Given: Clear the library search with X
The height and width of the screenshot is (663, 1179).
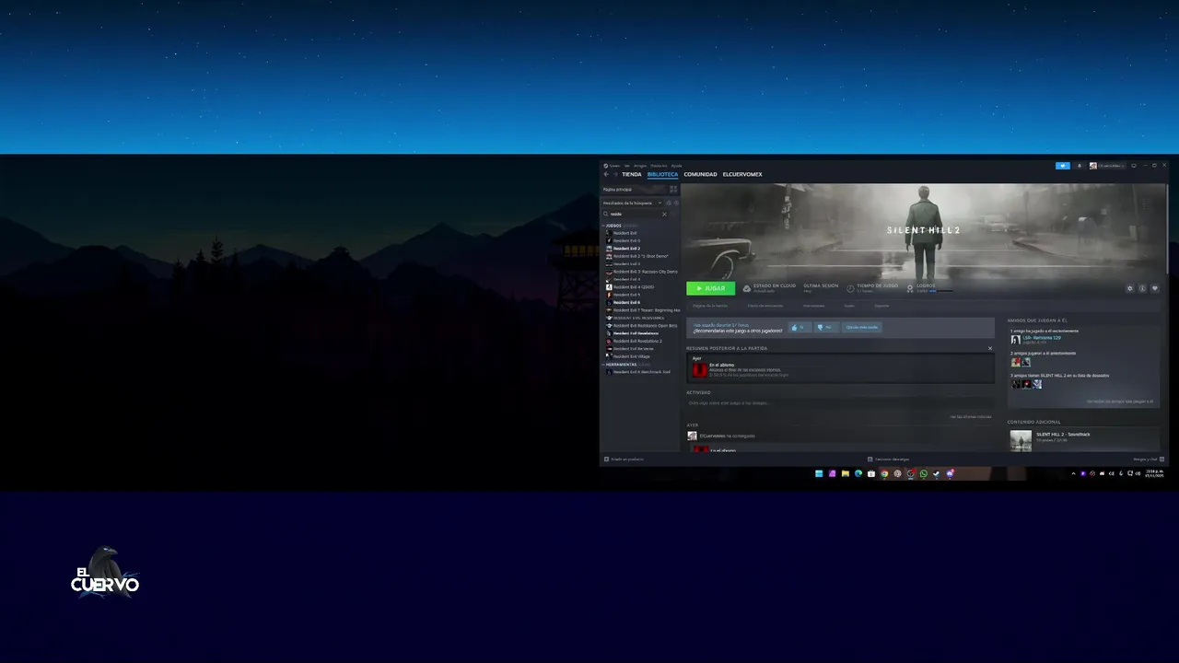Looking at the screenshot, I should coord(664,214).
